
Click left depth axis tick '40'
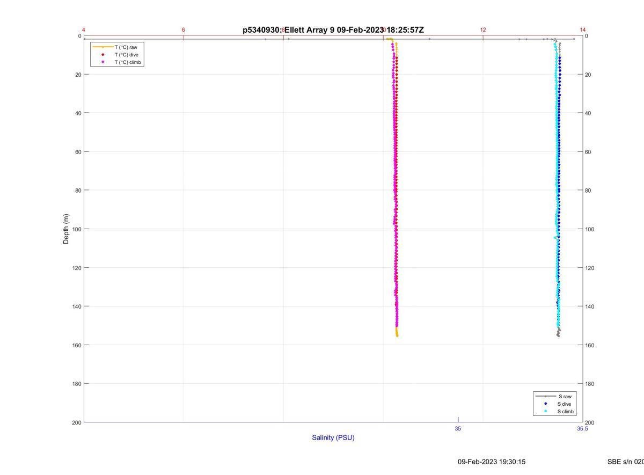coord(77,113)
